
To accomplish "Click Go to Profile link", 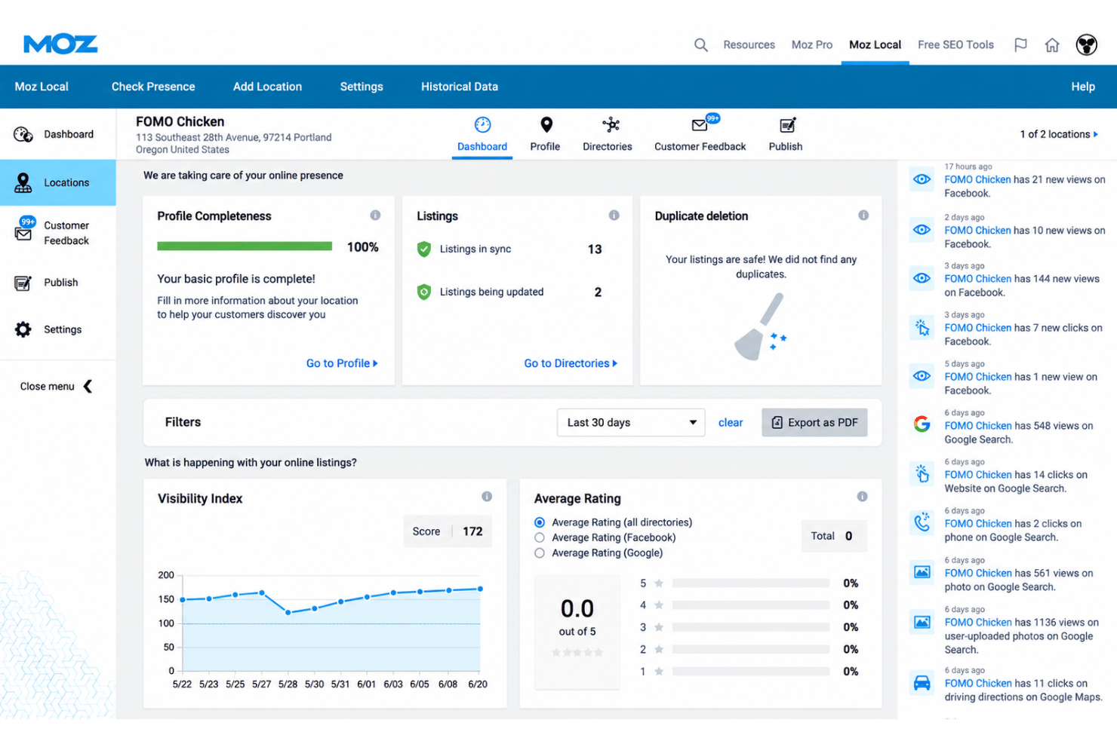I will pos(342,363).
